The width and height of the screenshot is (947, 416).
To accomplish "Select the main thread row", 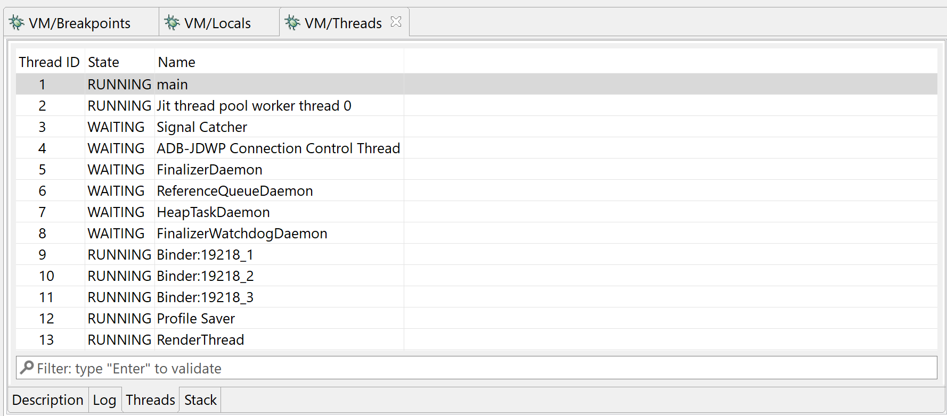I will [x=477, y=84].
